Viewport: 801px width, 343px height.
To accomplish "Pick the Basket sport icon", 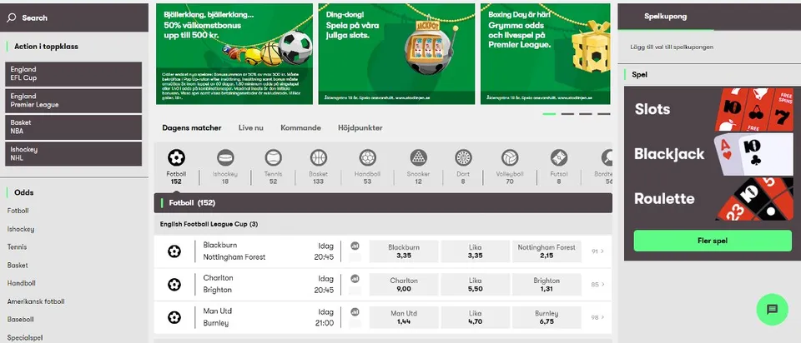I will (318, 158).
